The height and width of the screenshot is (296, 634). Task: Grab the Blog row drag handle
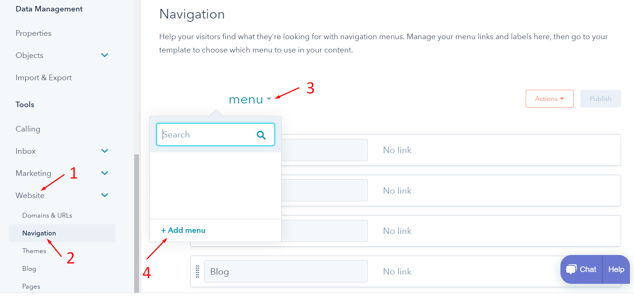pyautogui.click(x=197, y=271)
